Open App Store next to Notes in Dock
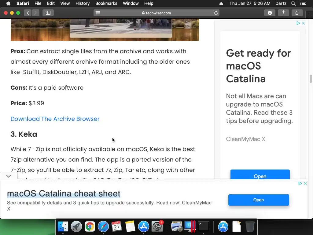Viewport: 313px width, 235px height. 144,227
